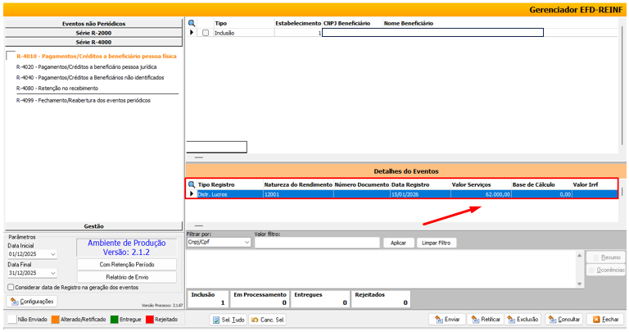The width and height of the screenshot is (629, 332).
Task: Click the Consultar button
Action: (564, 319)
